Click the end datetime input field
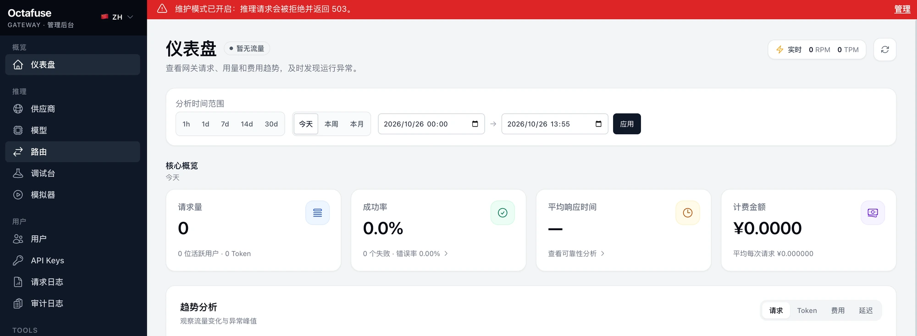Image resolution: width=917 pixels, height=336 pixels. [555, 124]
